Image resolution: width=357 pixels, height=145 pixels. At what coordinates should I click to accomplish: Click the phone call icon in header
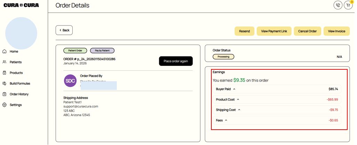tap(338, 5)
